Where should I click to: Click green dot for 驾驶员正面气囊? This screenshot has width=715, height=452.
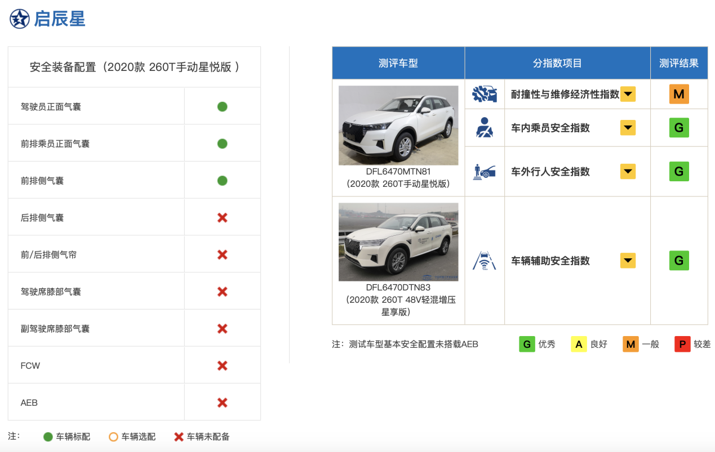click(x=222, y=106)
